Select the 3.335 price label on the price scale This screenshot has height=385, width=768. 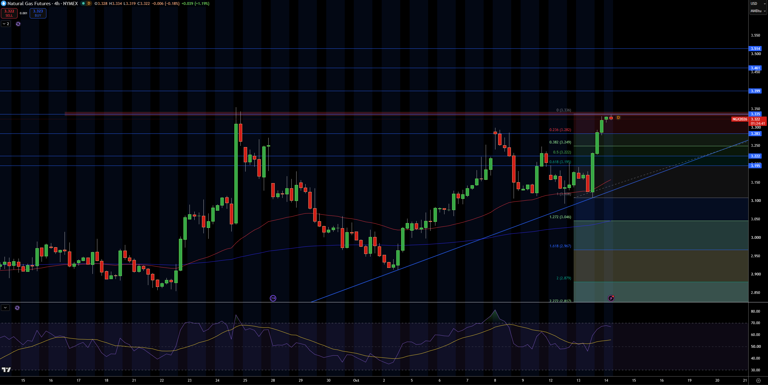tap(755, 114)
